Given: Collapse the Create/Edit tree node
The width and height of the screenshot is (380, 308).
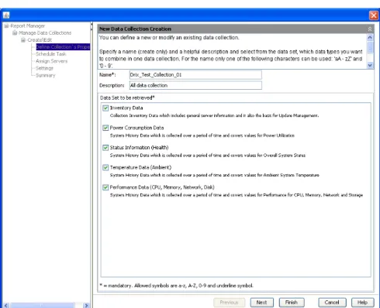Looking at the screenshot, I should tap(23, 40).
